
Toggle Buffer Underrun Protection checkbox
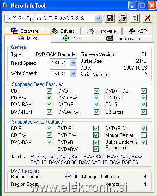click(x=144, y=142)
